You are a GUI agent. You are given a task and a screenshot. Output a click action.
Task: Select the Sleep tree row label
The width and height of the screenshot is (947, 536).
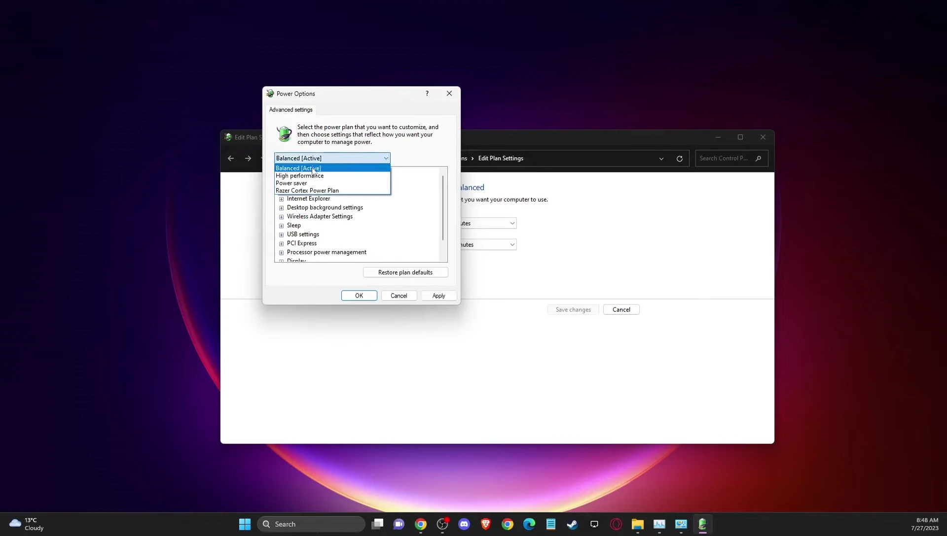click(293, 226)
